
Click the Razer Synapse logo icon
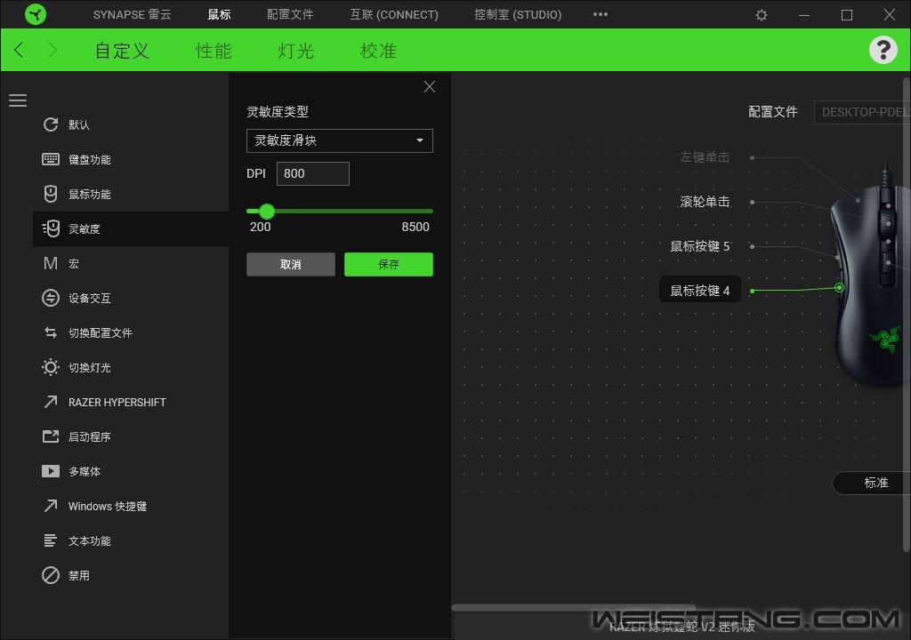coord(36,14)
